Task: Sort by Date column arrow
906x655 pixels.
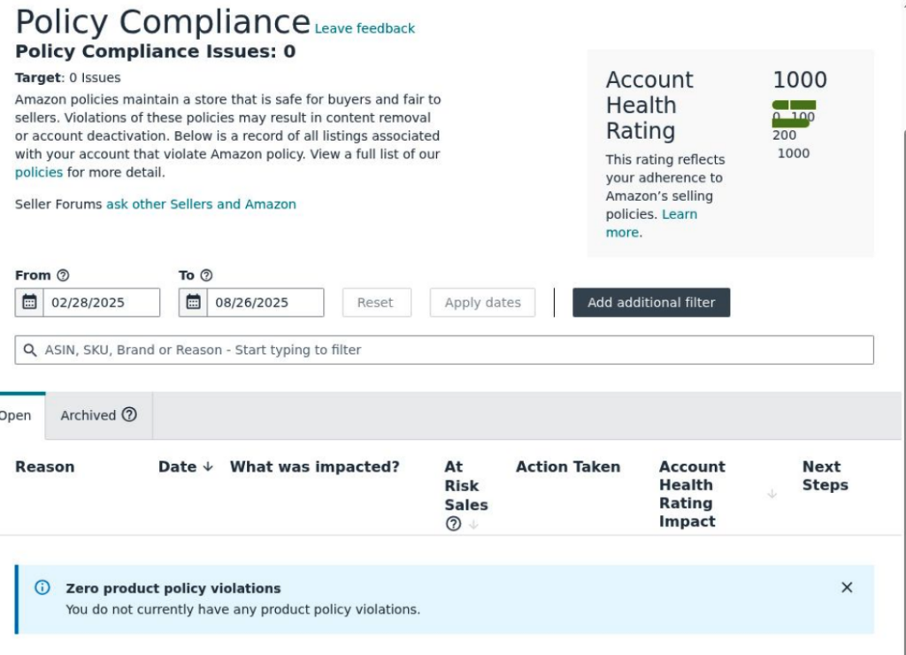Action: coord(208,466)
